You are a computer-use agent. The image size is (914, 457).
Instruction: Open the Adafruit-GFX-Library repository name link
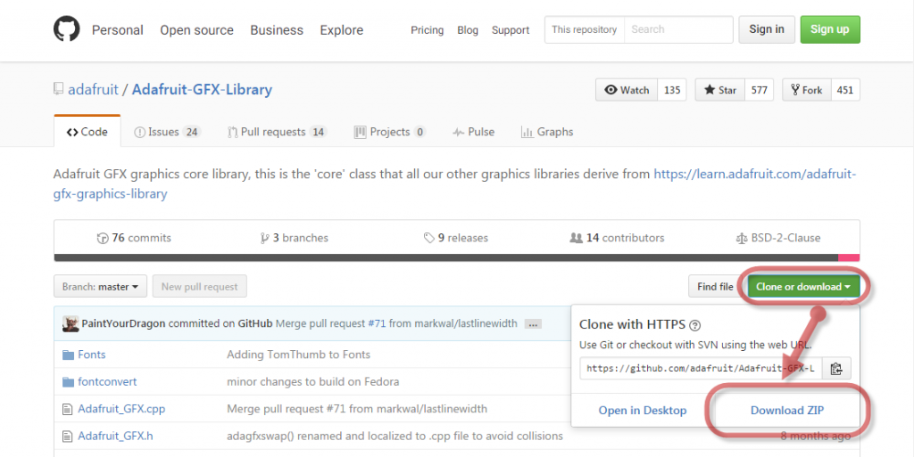point(203,90)
